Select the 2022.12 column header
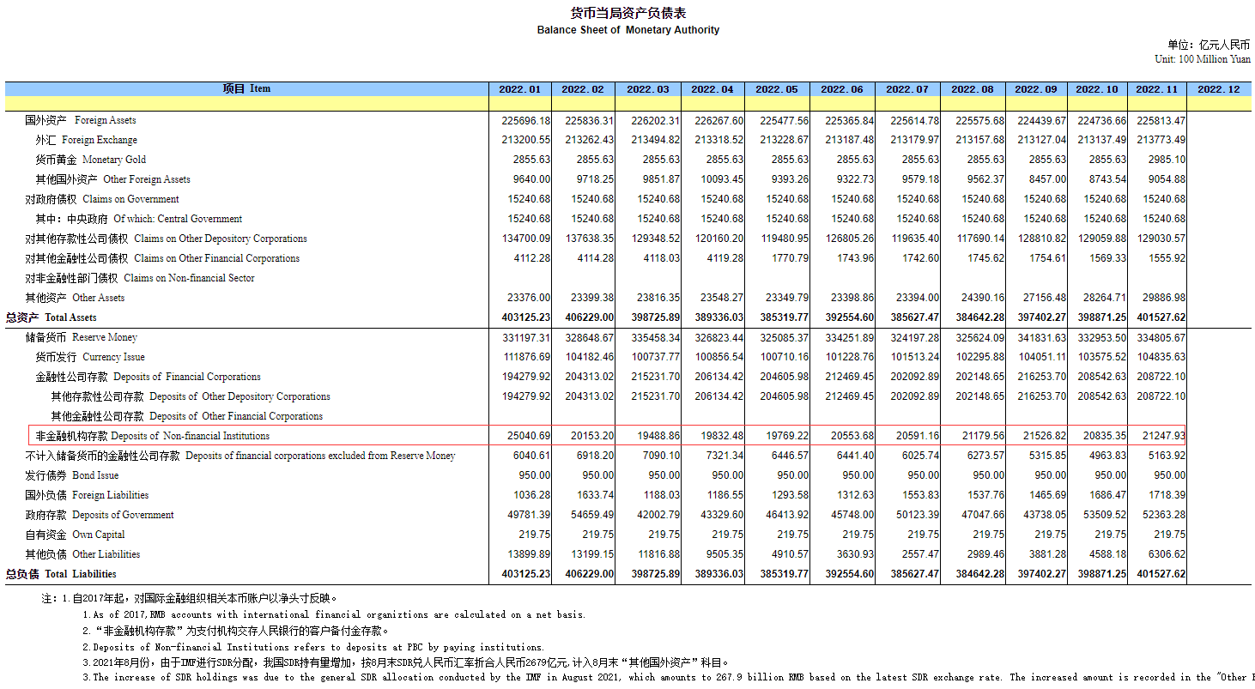The height and width of the screenshot is (689, 1255). point(1219,89)
